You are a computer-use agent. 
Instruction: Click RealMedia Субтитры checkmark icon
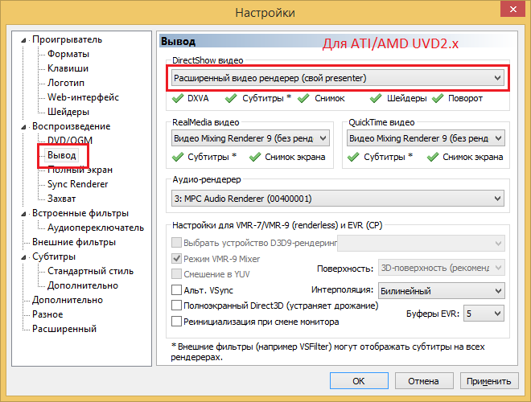(178, 157)
